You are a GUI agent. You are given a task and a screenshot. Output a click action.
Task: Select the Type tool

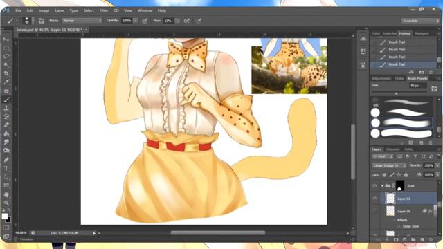[6, 169]
